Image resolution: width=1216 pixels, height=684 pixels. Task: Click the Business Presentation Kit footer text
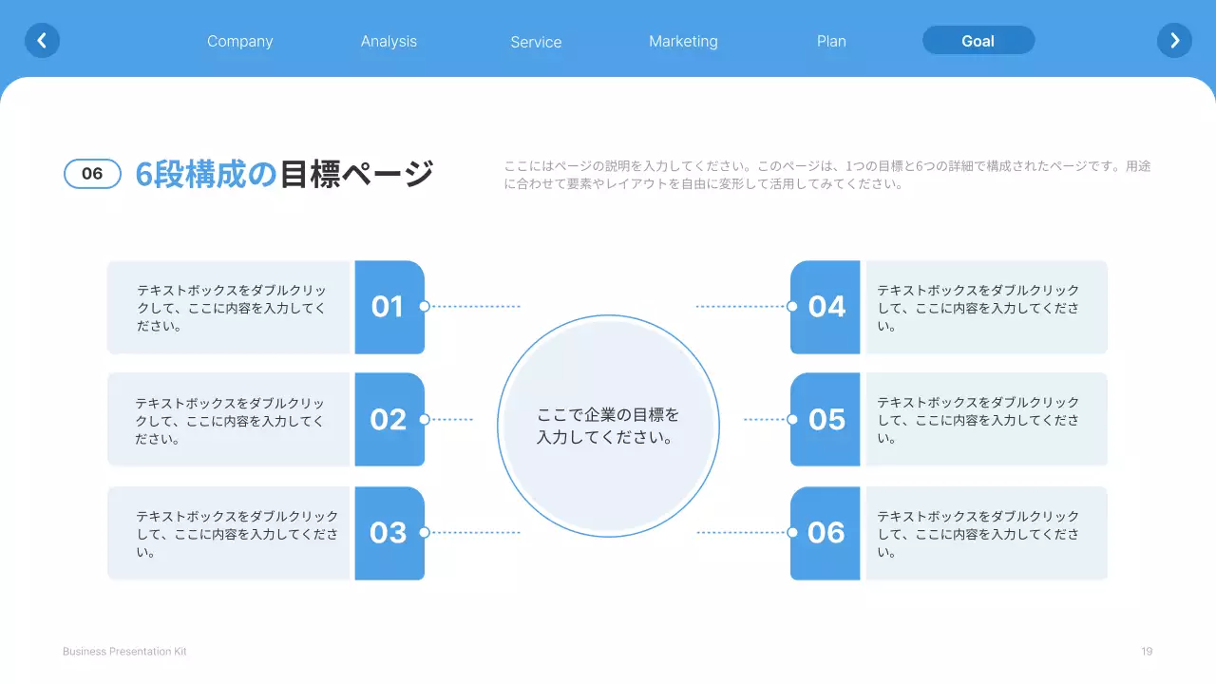(x=124, y=651)
